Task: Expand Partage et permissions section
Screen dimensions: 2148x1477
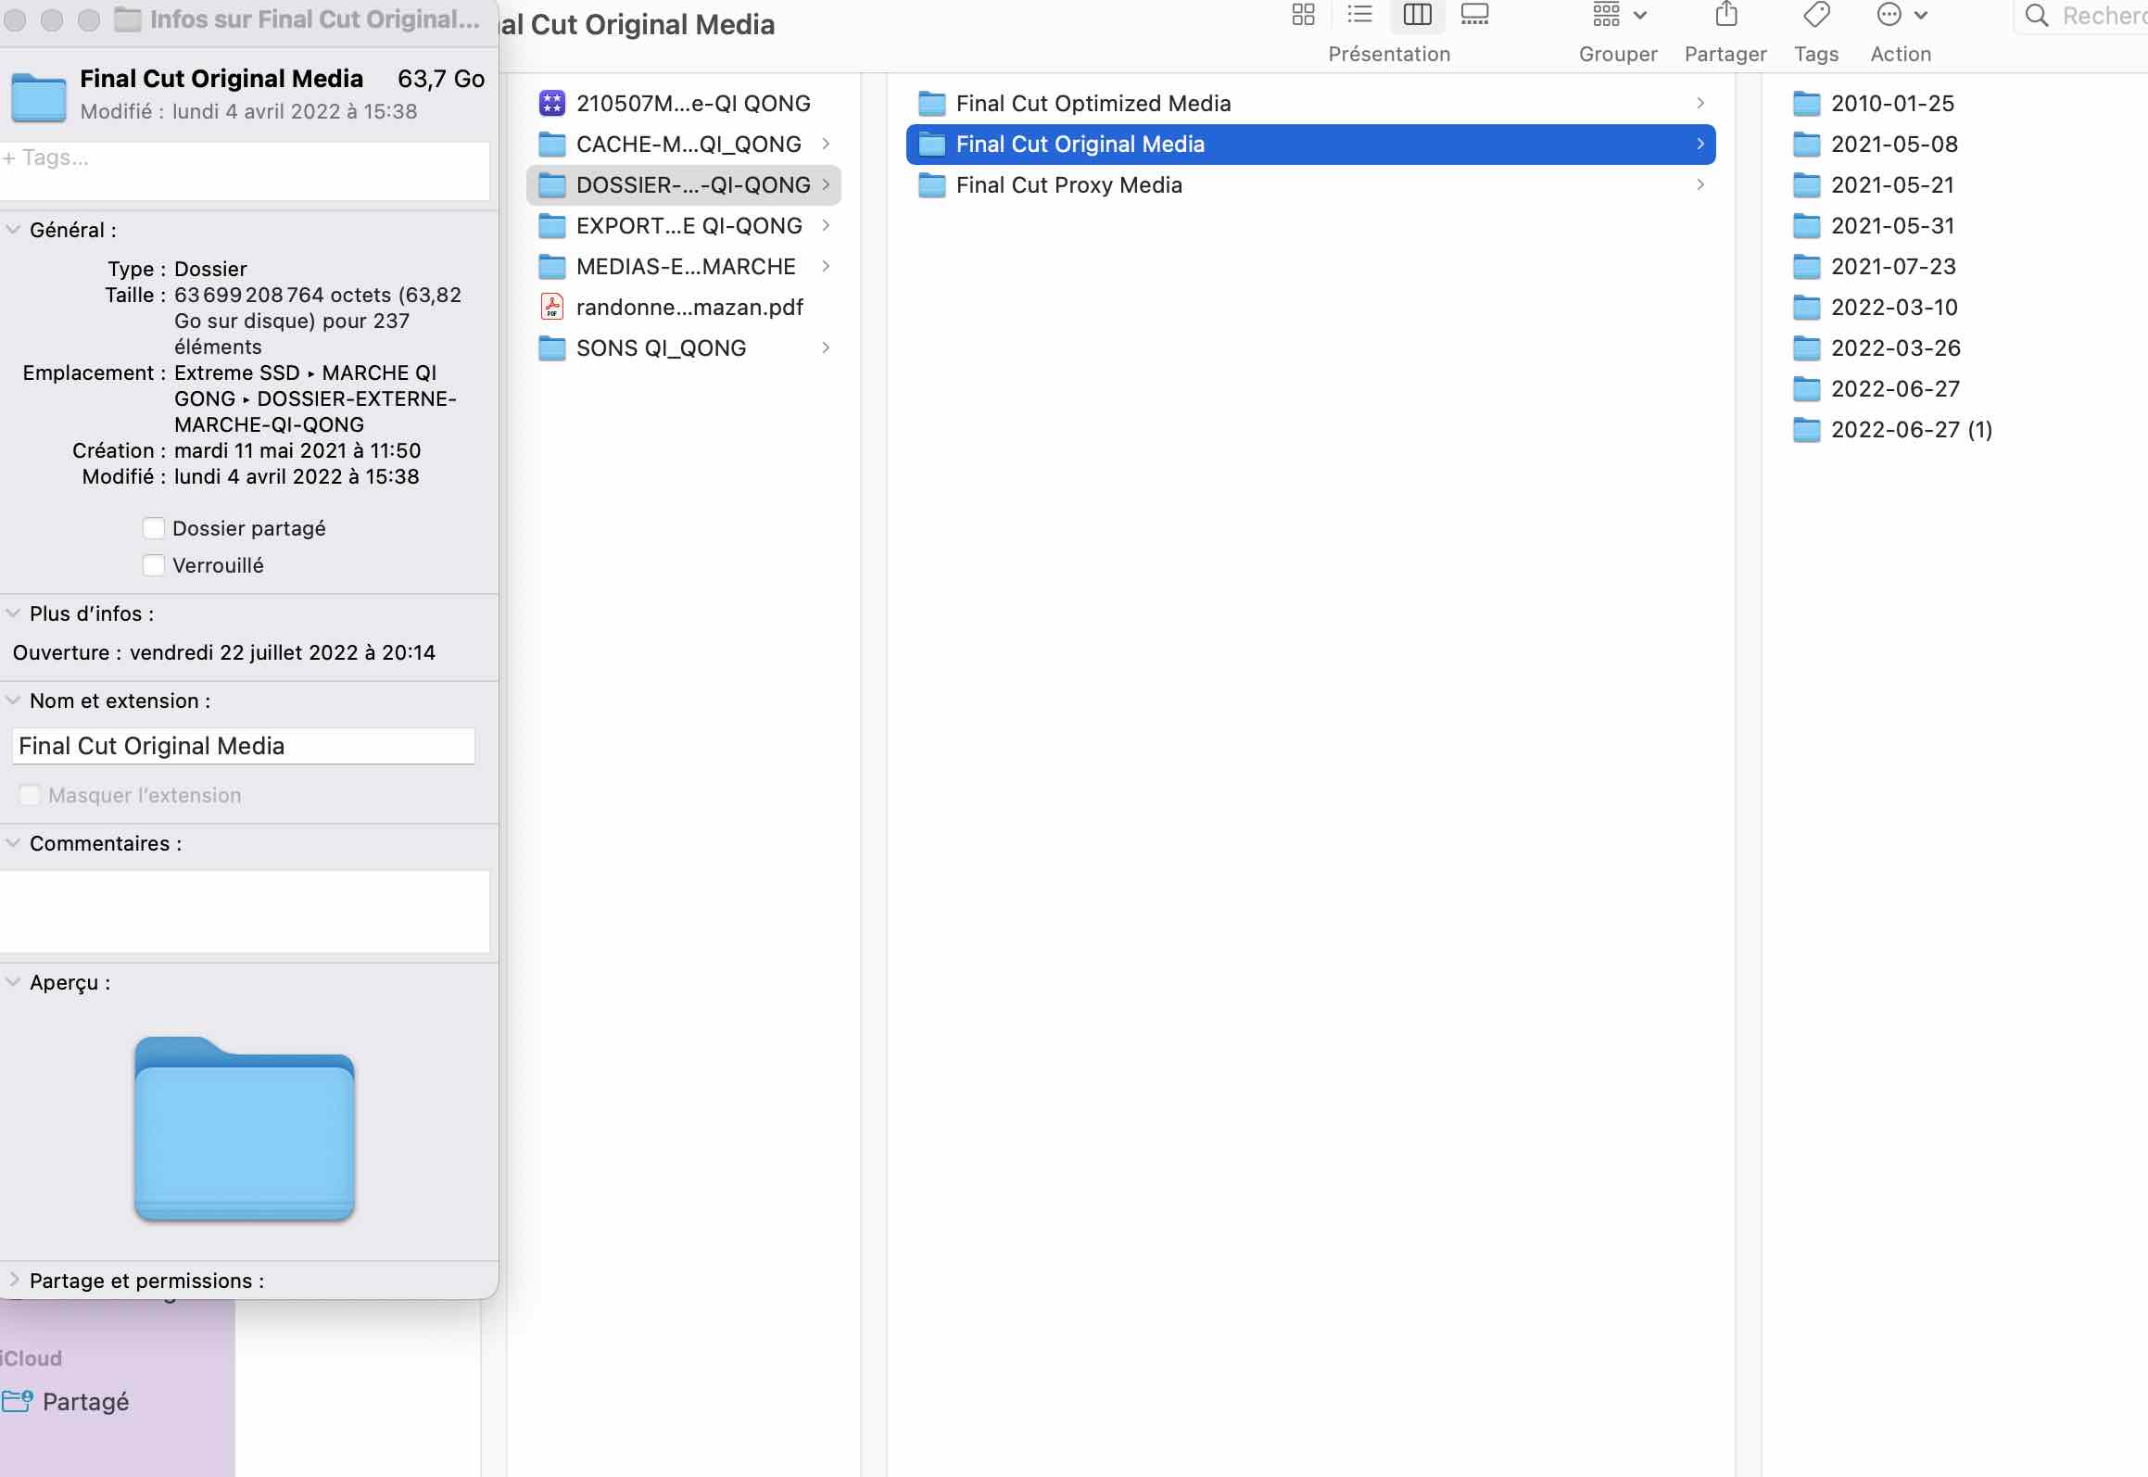Action: [x=14, y=1280]
